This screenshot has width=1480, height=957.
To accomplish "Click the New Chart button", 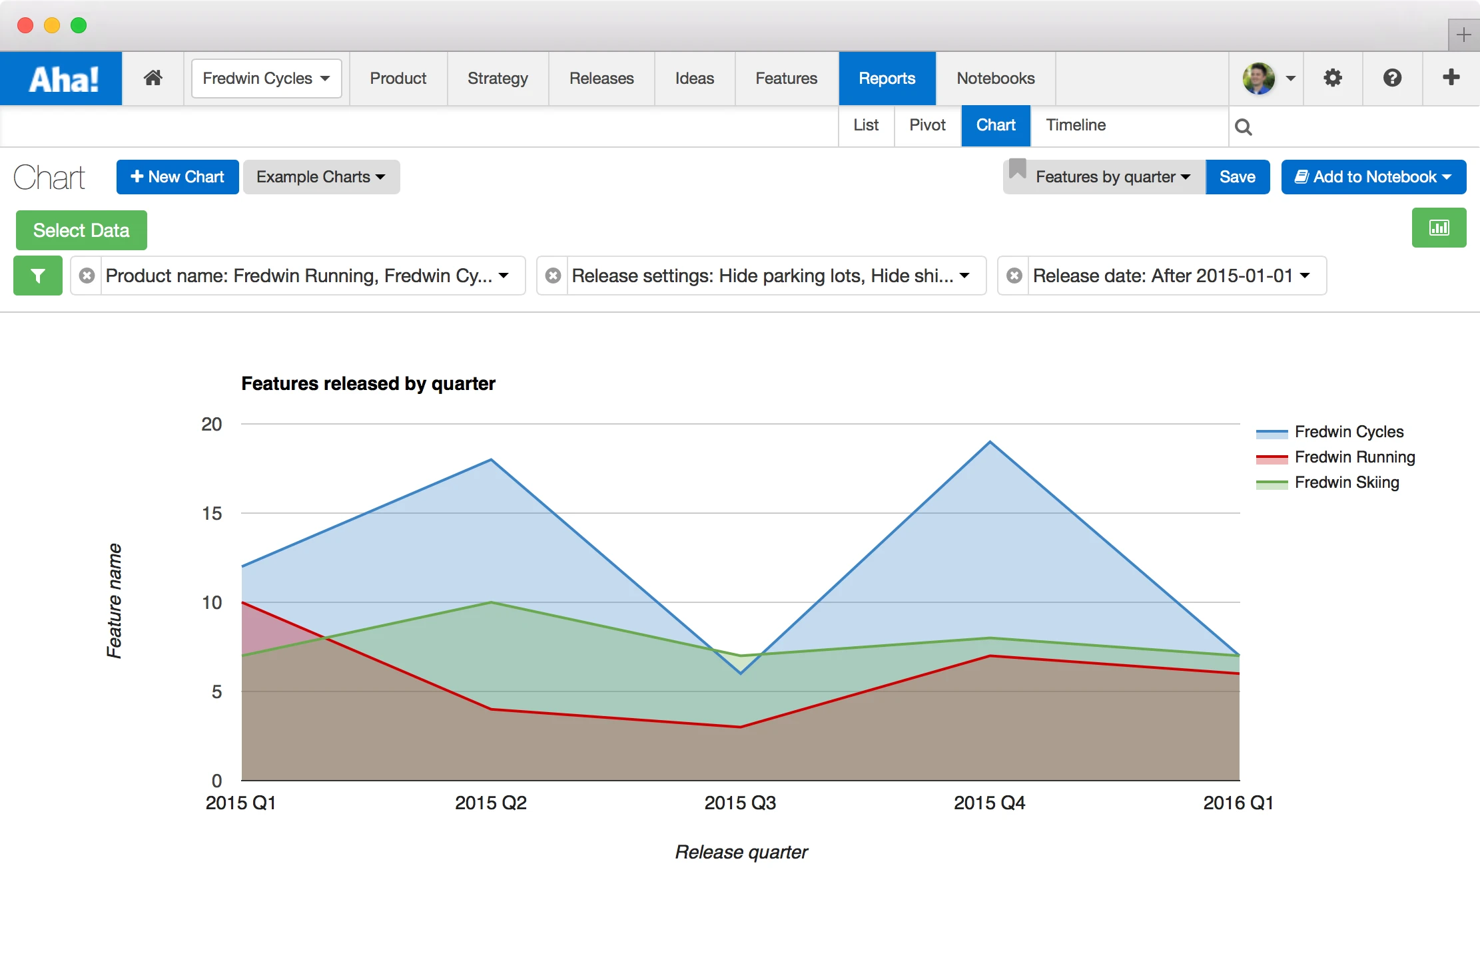I will pos(177,177).
